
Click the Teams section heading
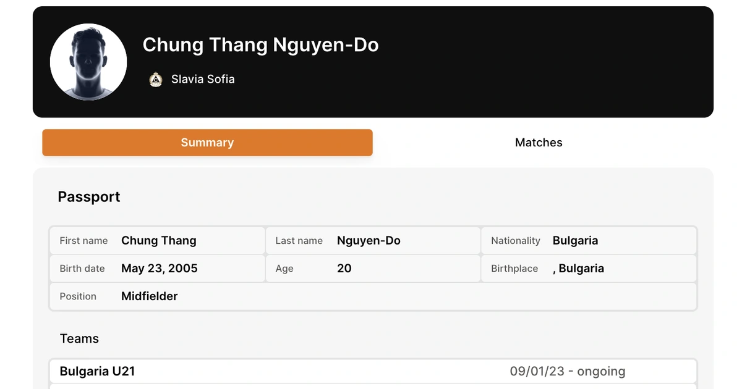(x=79, y=338)
